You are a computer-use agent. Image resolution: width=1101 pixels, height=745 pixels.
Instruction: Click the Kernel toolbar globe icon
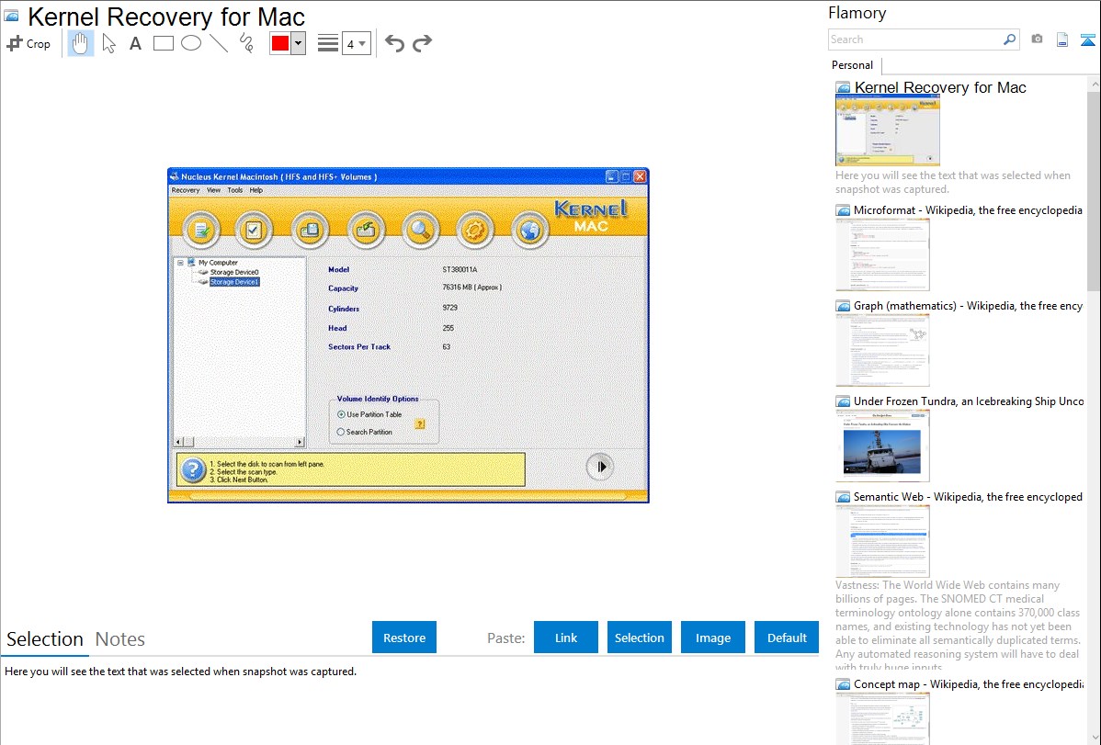pos(529,231)
